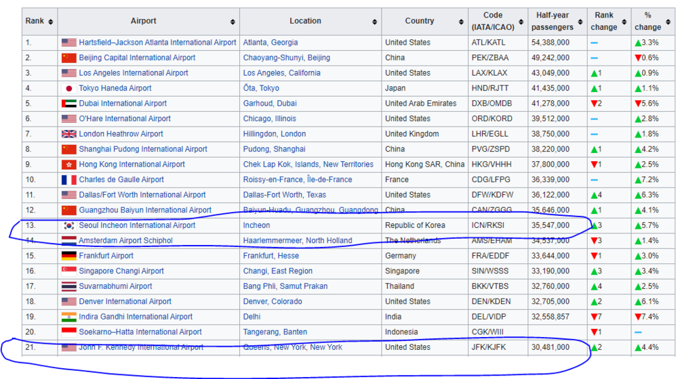Click the French flag beside Charles de Gaulle
678x379 pixels.
coord(68,179)
